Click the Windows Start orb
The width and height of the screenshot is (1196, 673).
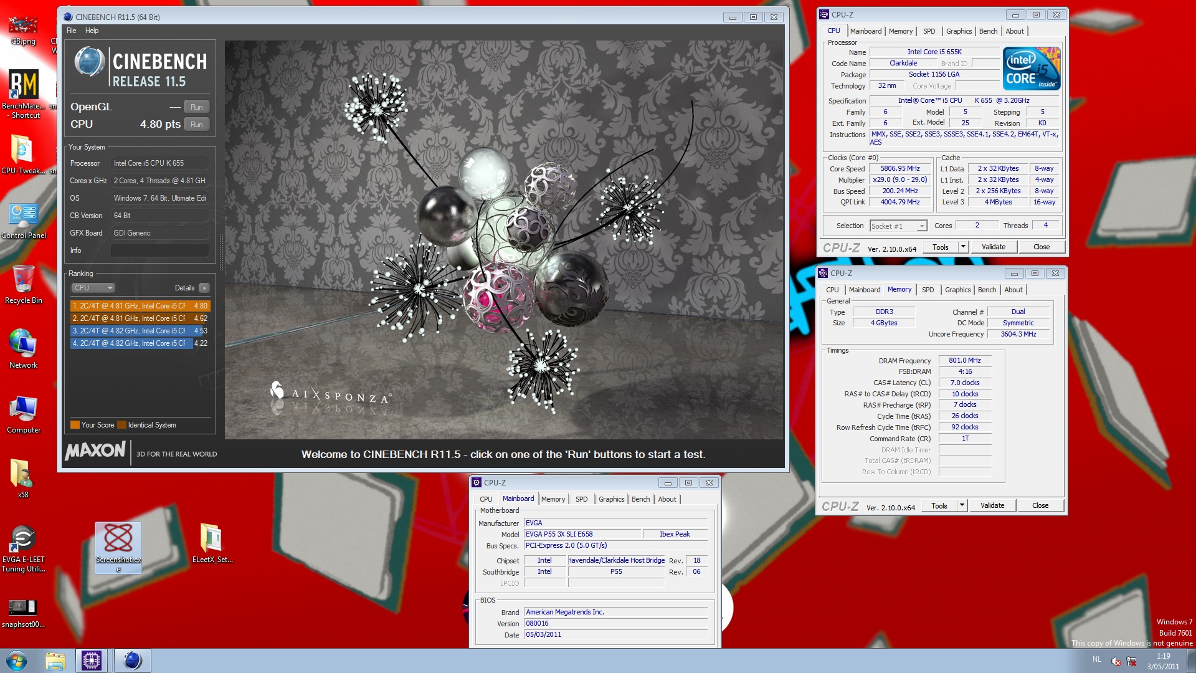point(16,661)
